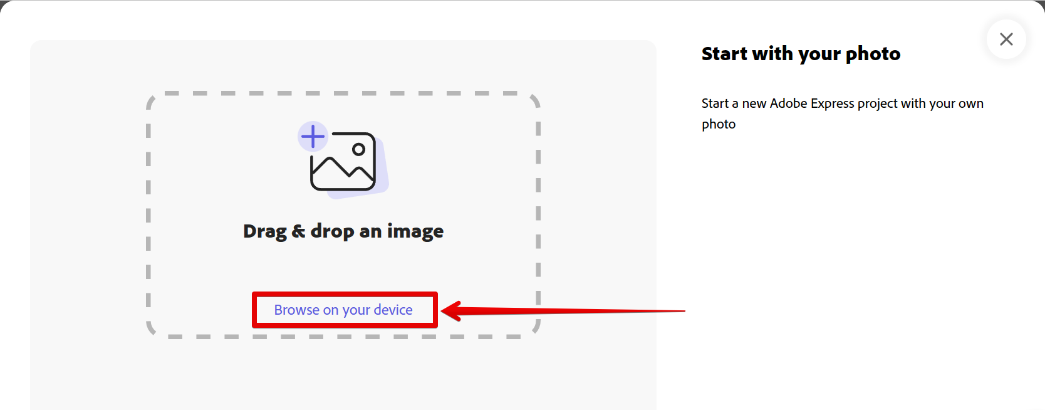Click the Adobe Express project description text
The image size is (1045, 410).
pyautogui.click(x=842, y=103)
